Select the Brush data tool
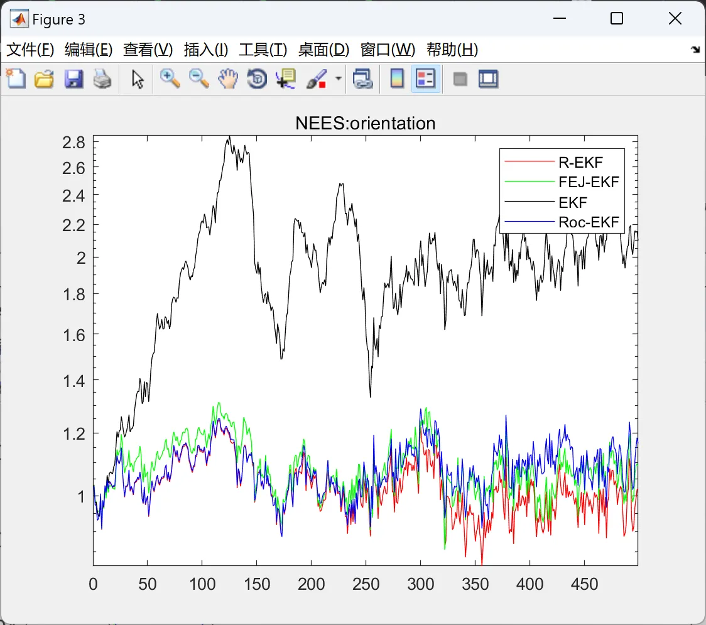This screenshot has height=625, width=706. (x=316, y=79)
